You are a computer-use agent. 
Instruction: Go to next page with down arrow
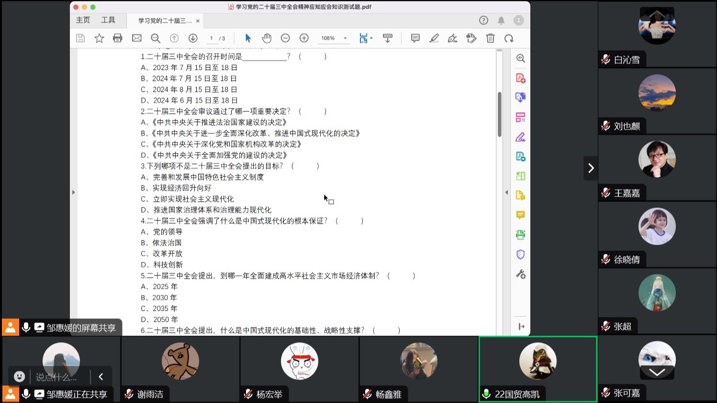(193, 38)
